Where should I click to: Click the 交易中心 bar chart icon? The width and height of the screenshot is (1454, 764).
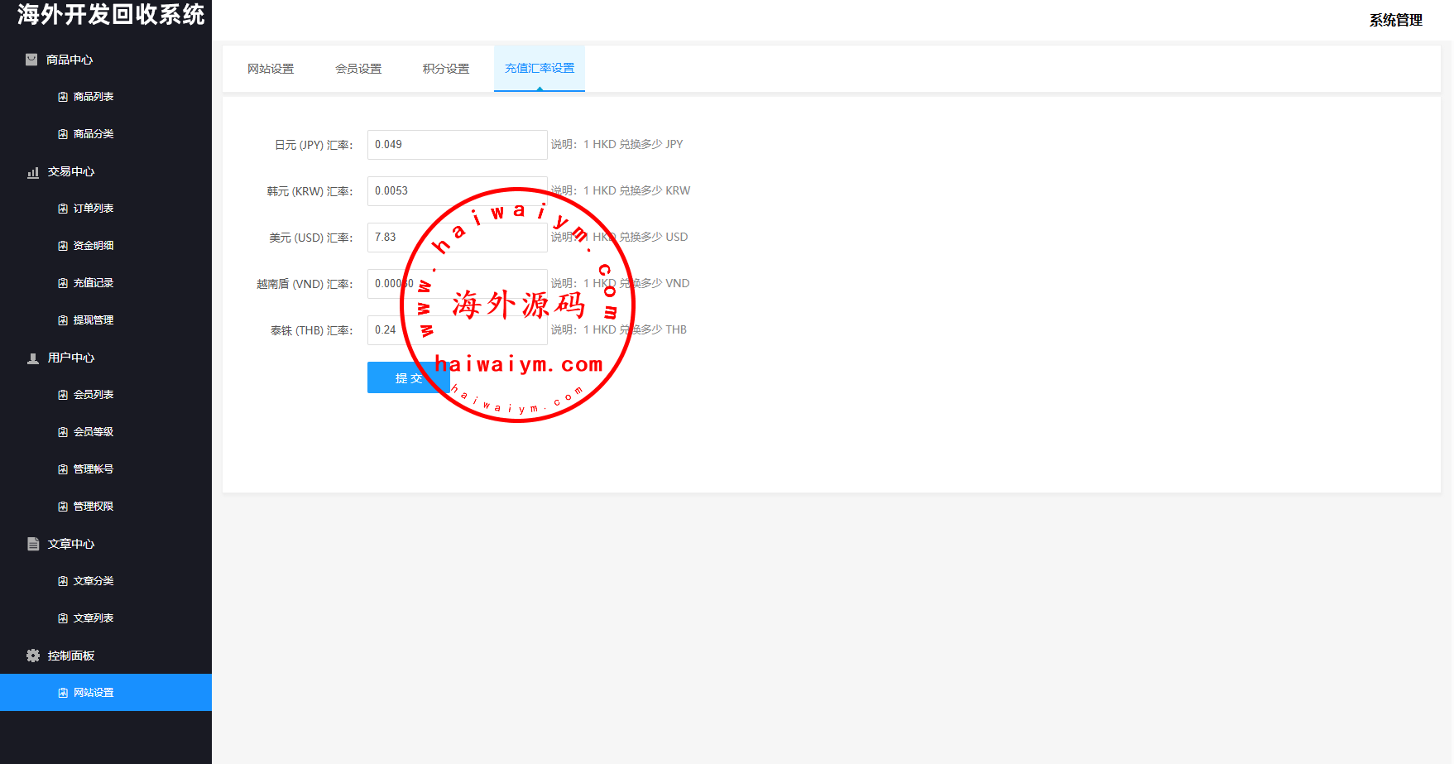(33, 172)
